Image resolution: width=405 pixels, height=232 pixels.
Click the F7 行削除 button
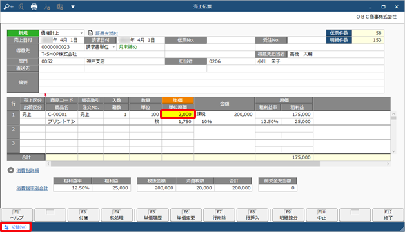point(219,215)
